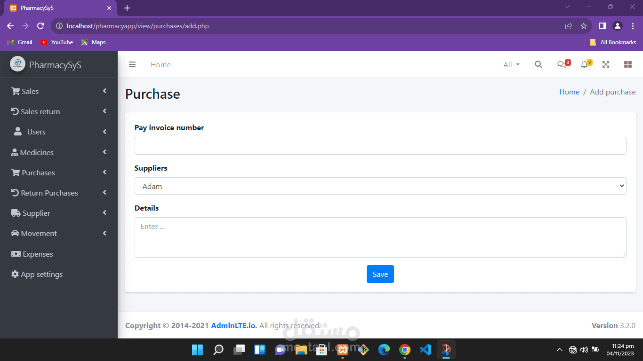643x361 pixels.
Task: Click the PharmacySyS logo in sidebar
Action: 18,64
